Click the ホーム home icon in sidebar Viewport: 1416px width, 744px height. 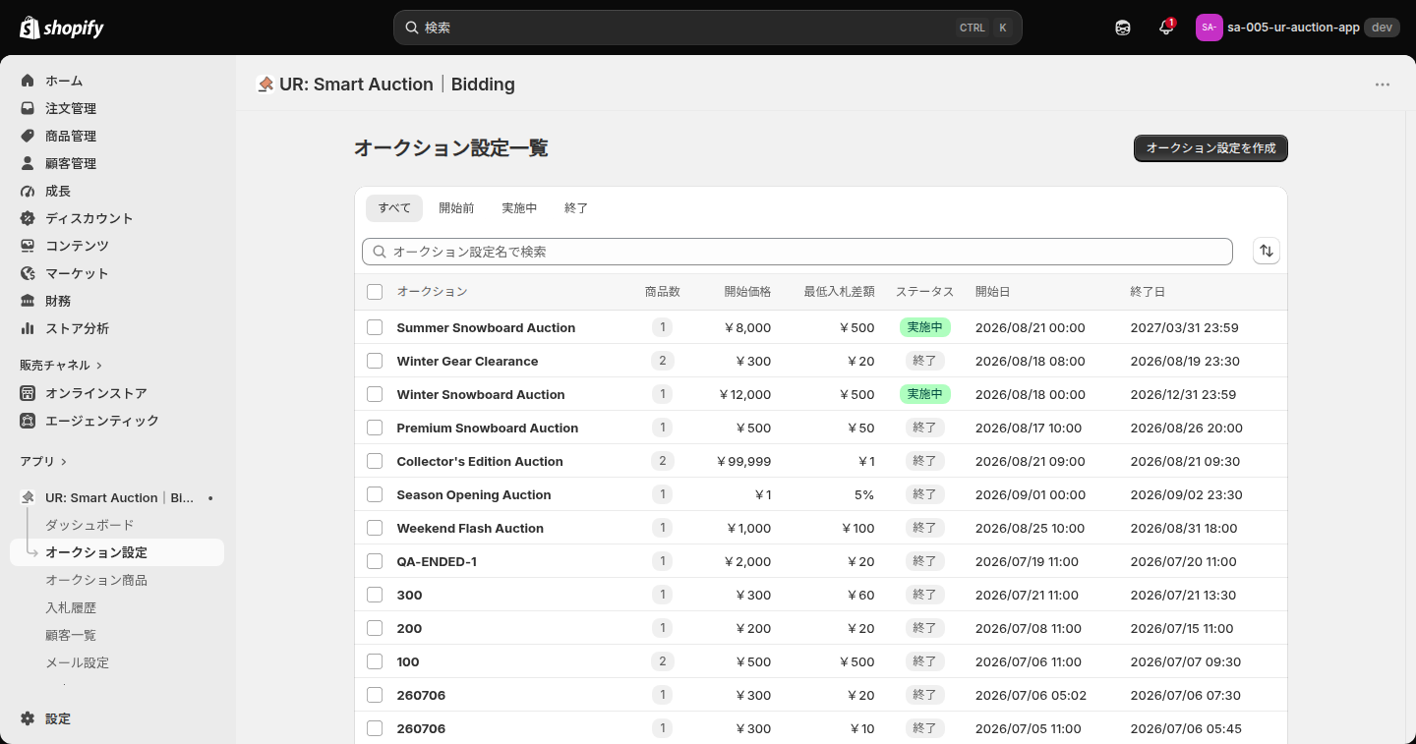click(x=28, y=81)
